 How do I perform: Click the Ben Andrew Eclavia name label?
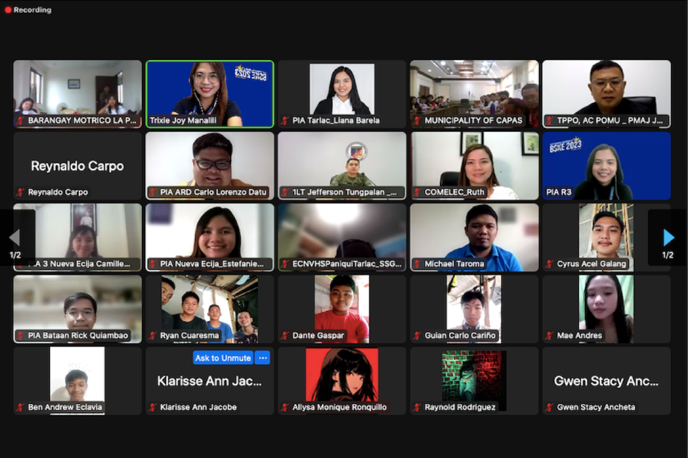pyautogui.click(x=65, y=408)
